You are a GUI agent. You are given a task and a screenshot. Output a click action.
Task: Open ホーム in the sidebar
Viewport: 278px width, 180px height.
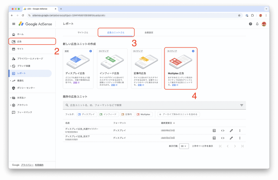[x=20, y=34]
